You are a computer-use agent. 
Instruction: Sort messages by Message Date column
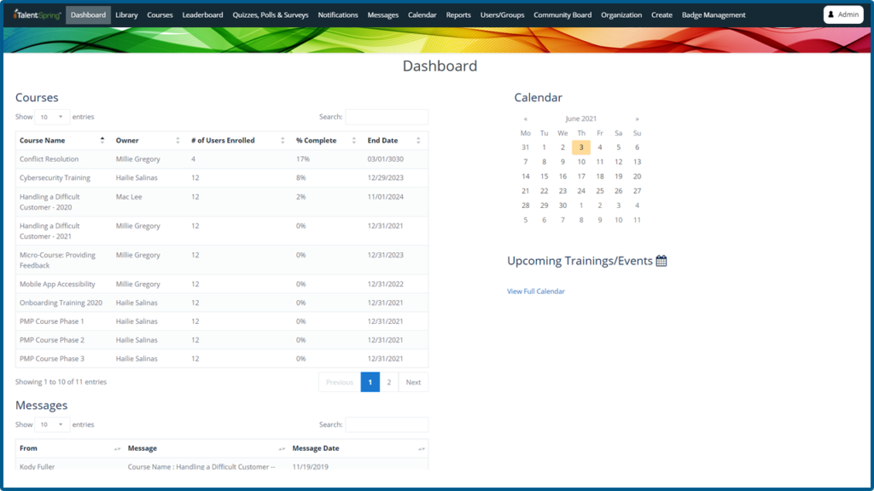(x=421, y=448)
